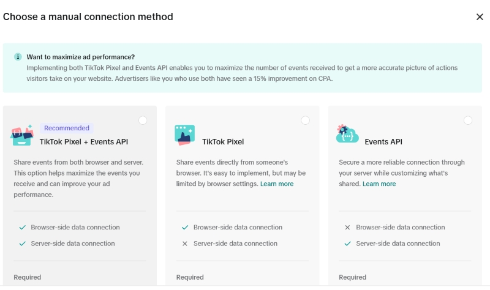Select the TikTok Pixel radio button
Screen dimensions: 490x290
(x=305, y=121)
